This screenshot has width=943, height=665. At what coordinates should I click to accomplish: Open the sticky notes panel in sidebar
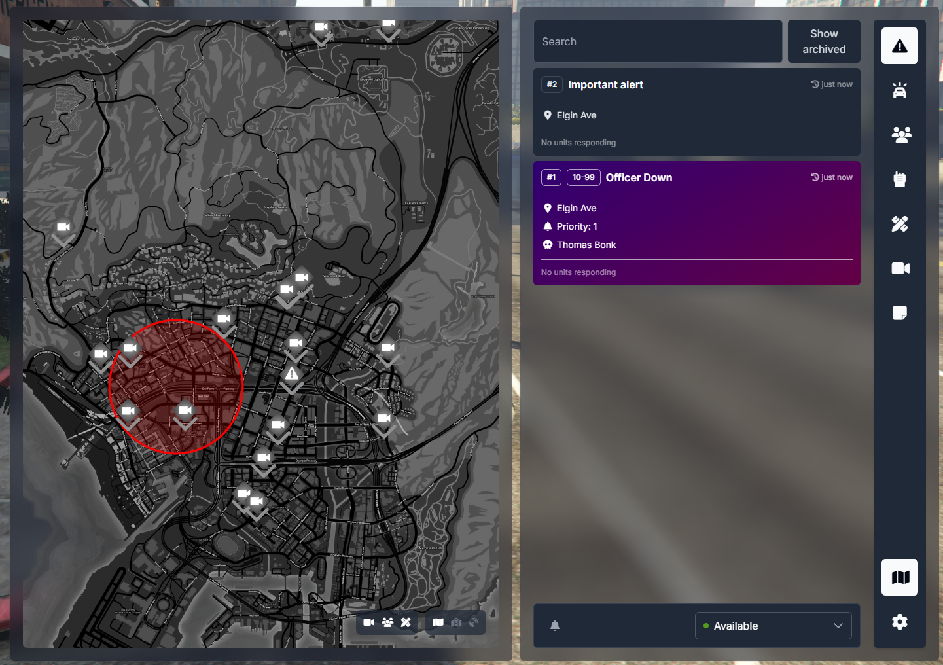(x=900, y=313)
